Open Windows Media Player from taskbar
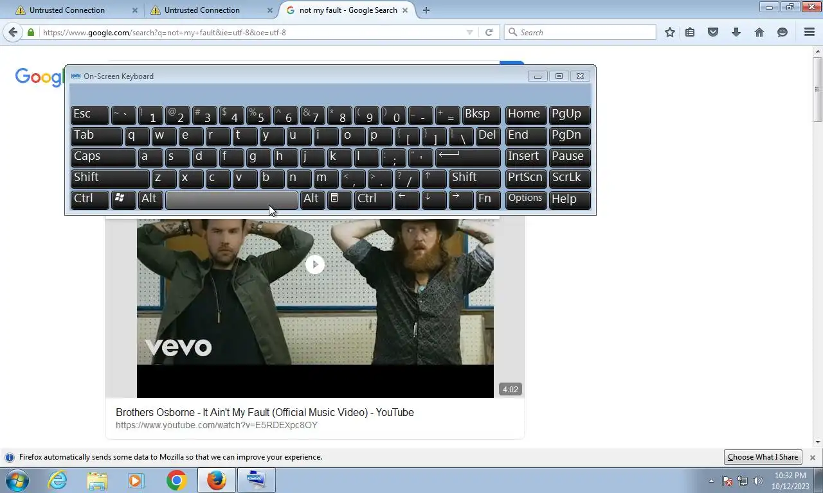 (x=136, y=480)
